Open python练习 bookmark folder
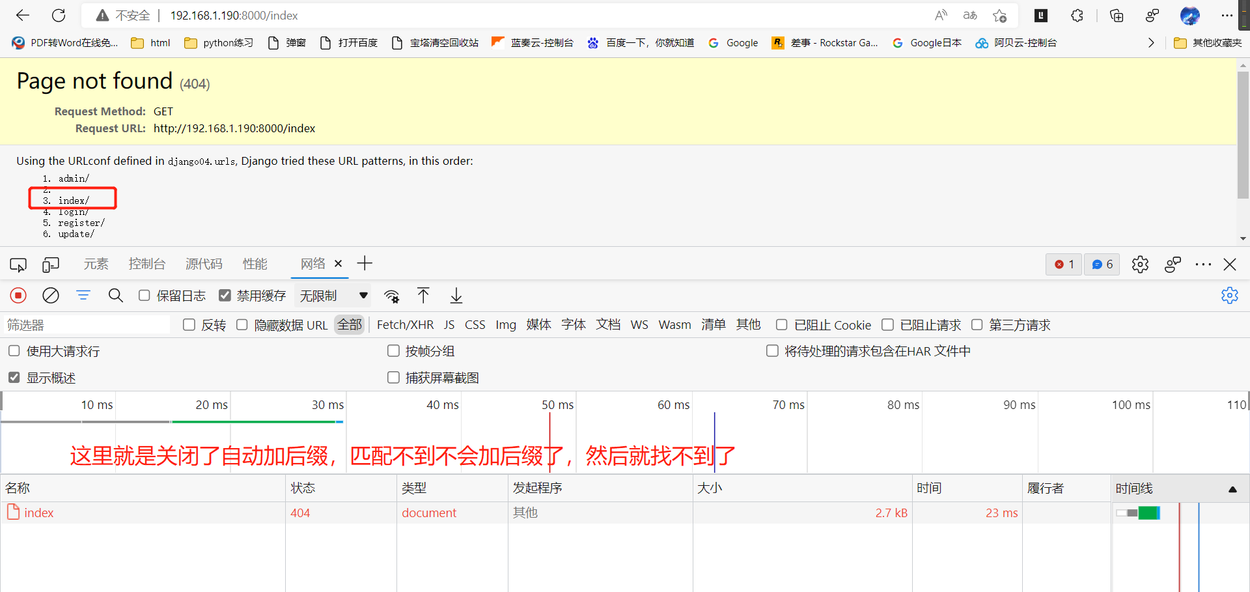 219,43
